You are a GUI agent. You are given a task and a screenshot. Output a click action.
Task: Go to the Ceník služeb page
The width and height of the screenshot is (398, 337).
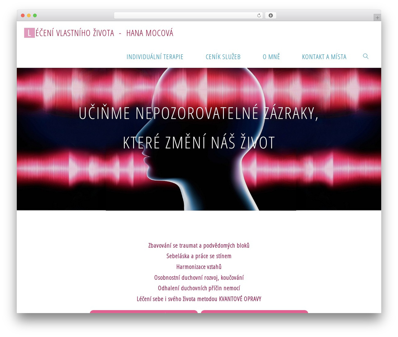[223, 57]
